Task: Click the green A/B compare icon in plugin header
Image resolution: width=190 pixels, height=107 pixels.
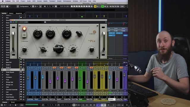Action: pos(17,22)
